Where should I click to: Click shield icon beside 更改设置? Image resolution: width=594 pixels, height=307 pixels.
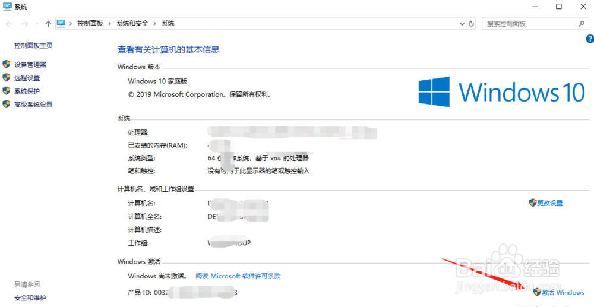coord(533,202)
